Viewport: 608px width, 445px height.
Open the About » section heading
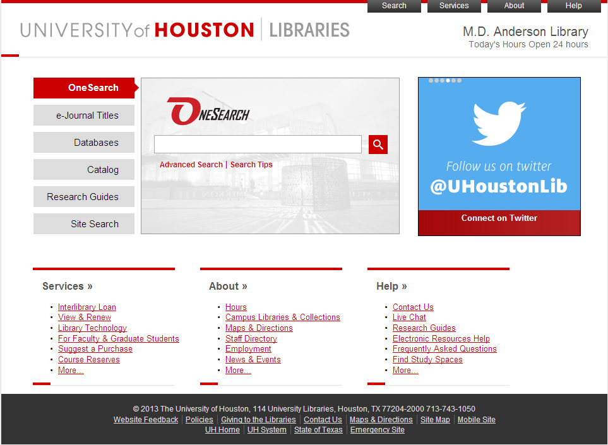click(228, 286)
